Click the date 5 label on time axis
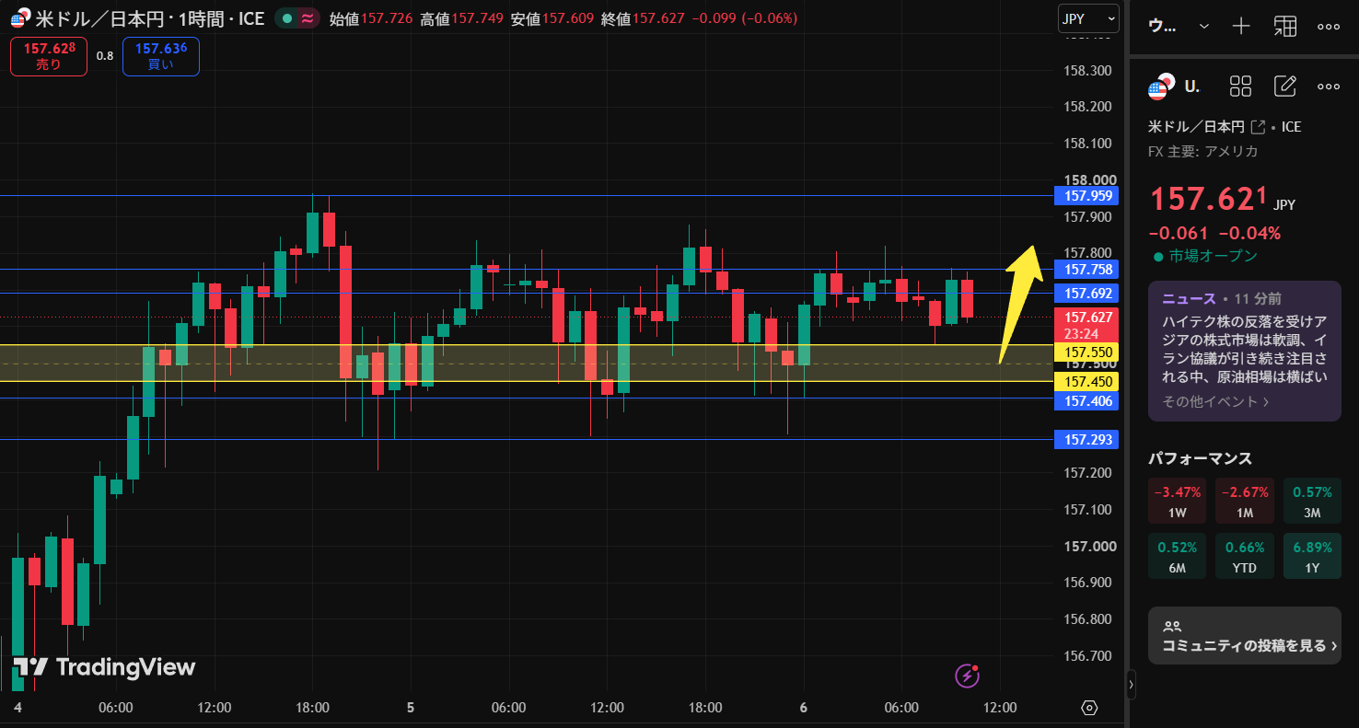This screenshot has width=1359, height=728. coord(411,708)
